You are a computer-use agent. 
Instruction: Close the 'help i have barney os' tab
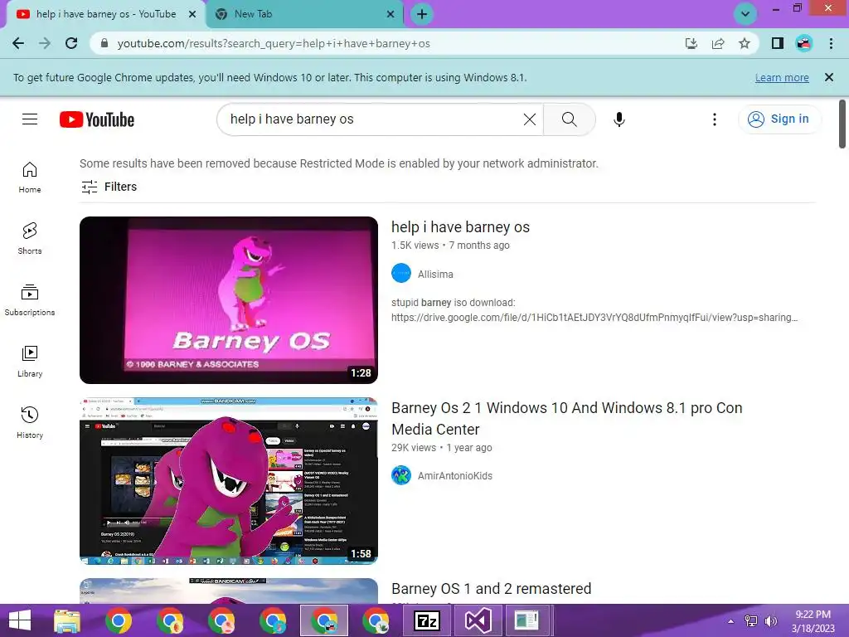pyautogui.click(x=192, y=14)
